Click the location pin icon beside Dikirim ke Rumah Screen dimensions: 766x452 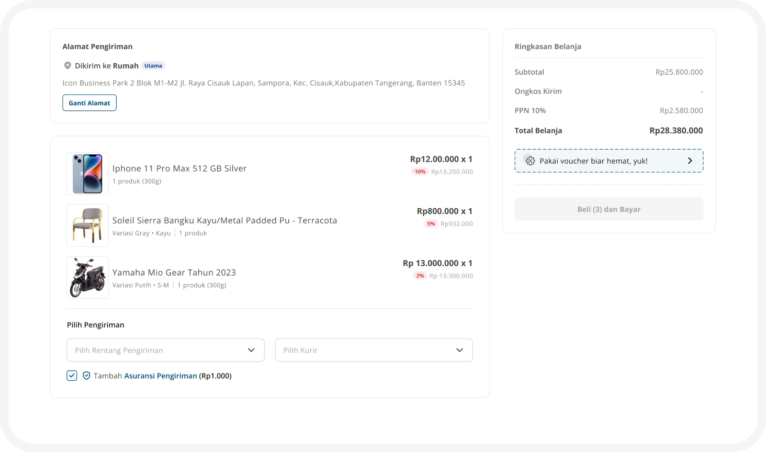tap(67, 66)
